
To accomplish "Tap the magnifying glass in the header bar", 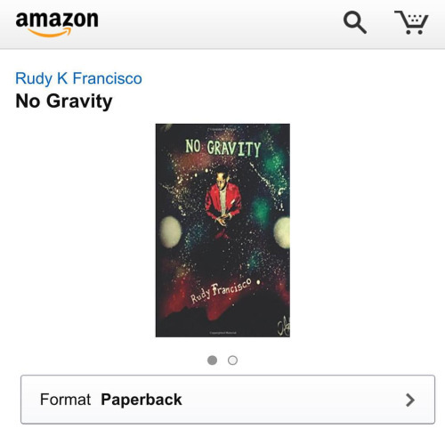I will tap(355, 22).
